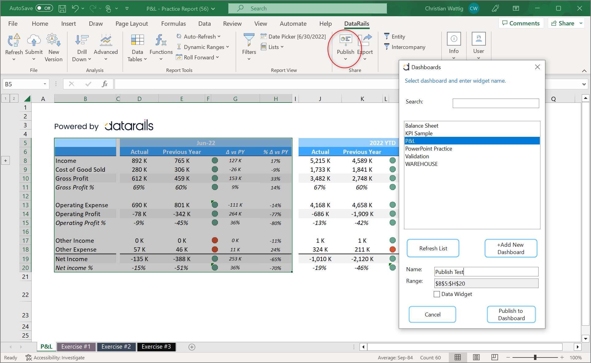Undo the last action
The height and width of the screenshot is (363, 591).
pos(75,9)
